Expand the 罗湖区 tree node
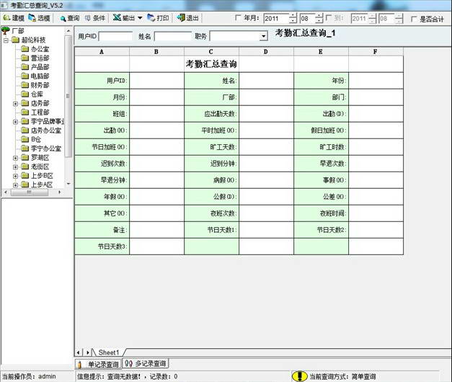 (15, 158)
